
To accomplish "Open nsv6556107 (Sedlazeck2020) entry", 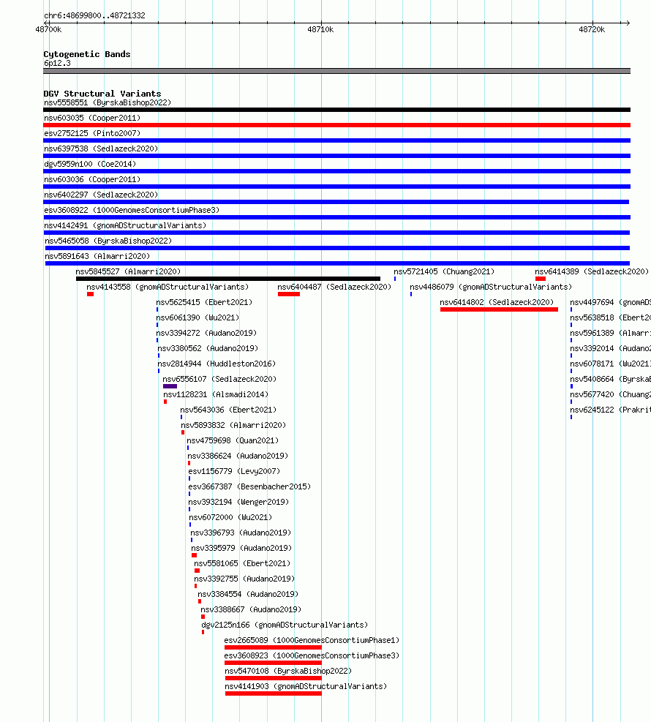I will click(219, 379).
